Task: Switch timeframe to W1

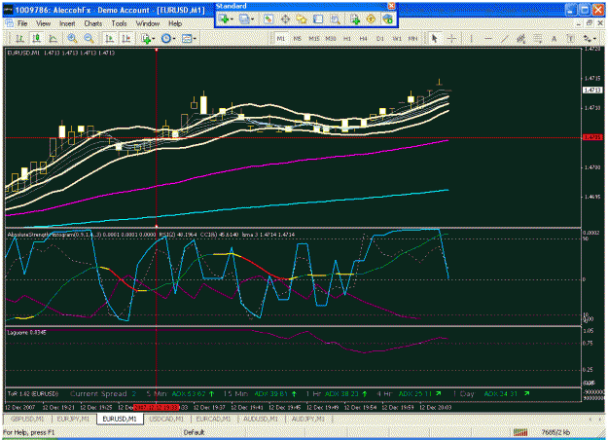Action: click(x=397, y=38)
